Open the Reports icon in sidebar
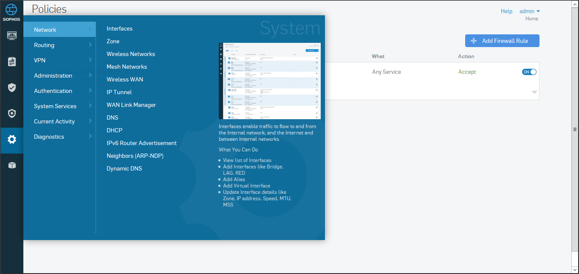The width and height of the screenshot is (579, 274). coord(11,62)
